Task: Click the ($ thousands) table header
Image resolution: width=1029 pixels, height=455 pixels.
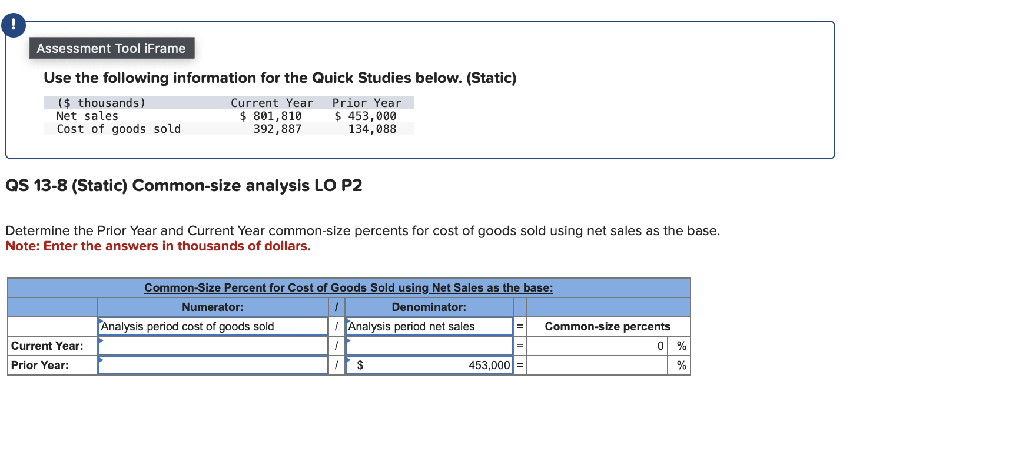Action: [x=101, y=103]
